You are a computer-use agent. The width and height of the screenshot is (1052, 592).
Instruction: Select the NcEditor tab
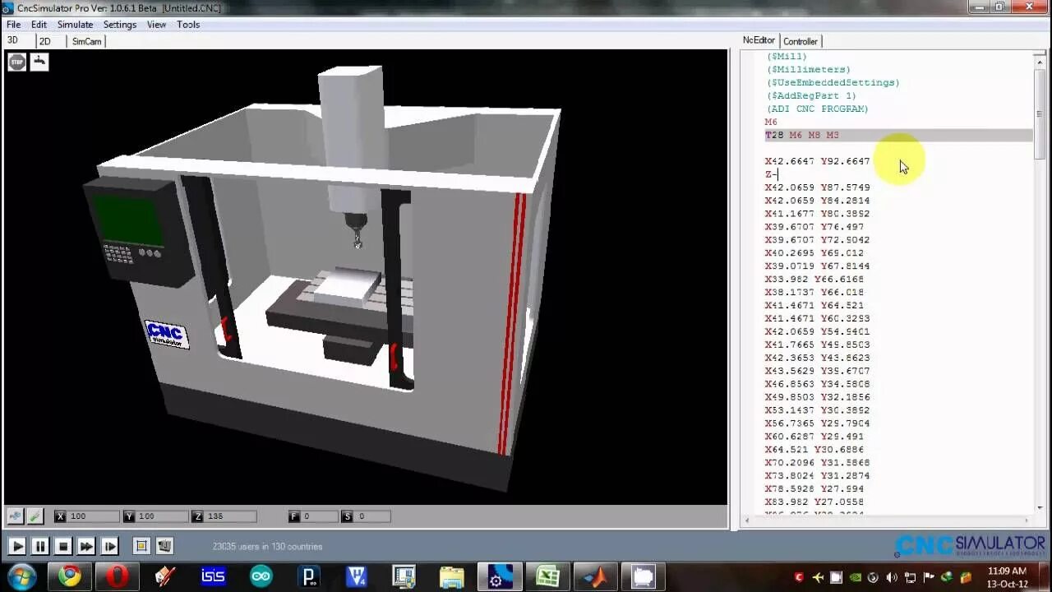click(759, 40)
